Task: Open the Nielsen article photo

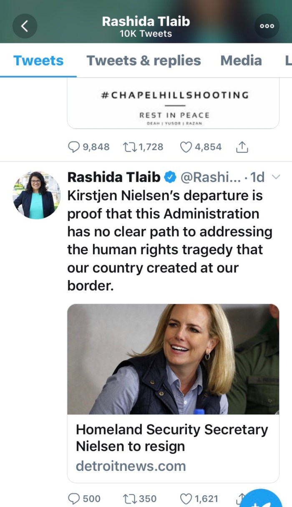Action: click(173, 359)
